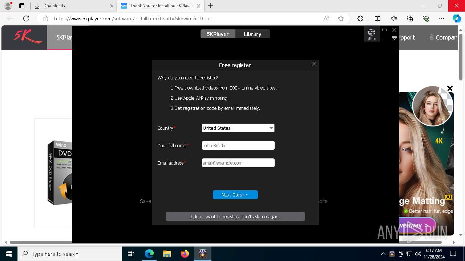Screen dimensions: 465x261
Task: Click the 5K logo on the webpage
Action: [x=28, y=37]
